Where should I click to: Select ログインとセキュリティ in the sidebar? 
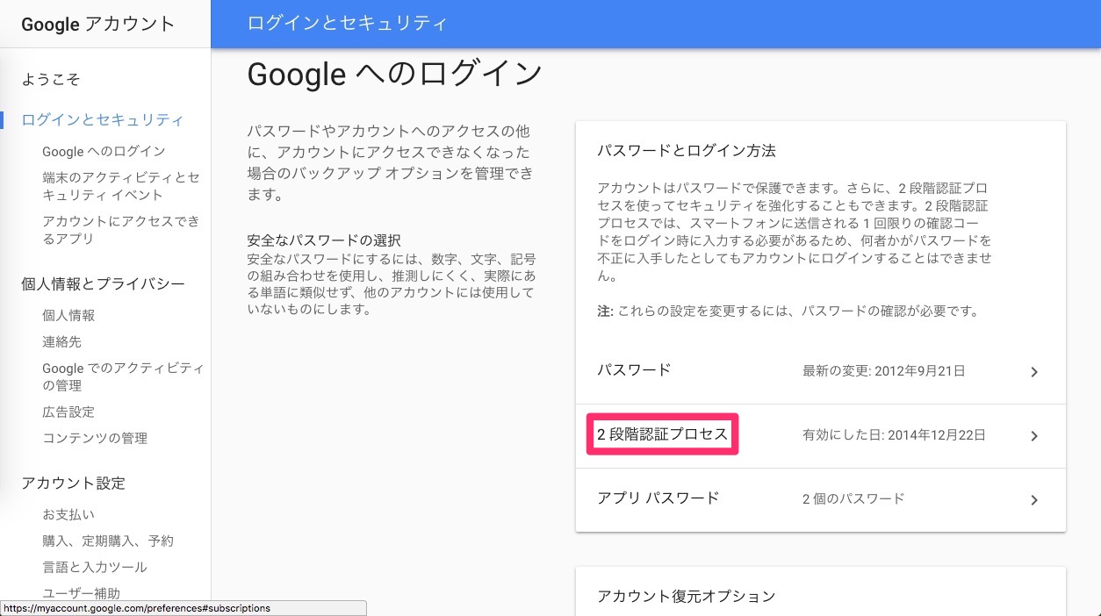[103, 120]
